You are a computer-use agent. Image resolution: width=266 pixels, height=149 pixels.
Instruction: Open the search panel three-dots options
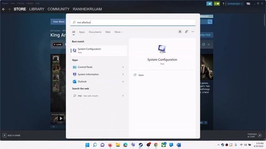coord(193,31)
